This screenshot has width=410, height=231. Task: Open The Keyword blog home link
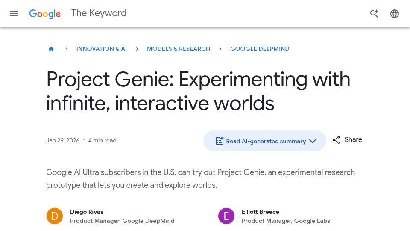pos(99,13)
